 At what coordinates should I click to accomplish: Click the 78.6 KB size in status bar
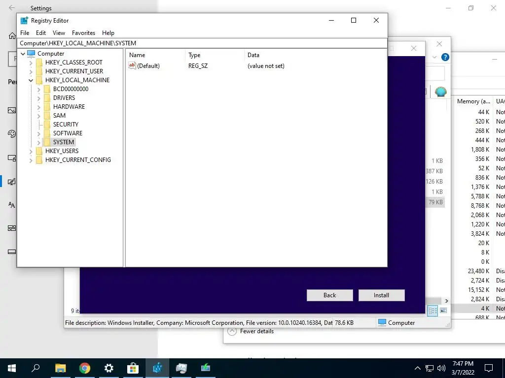[x=344, y=323]
